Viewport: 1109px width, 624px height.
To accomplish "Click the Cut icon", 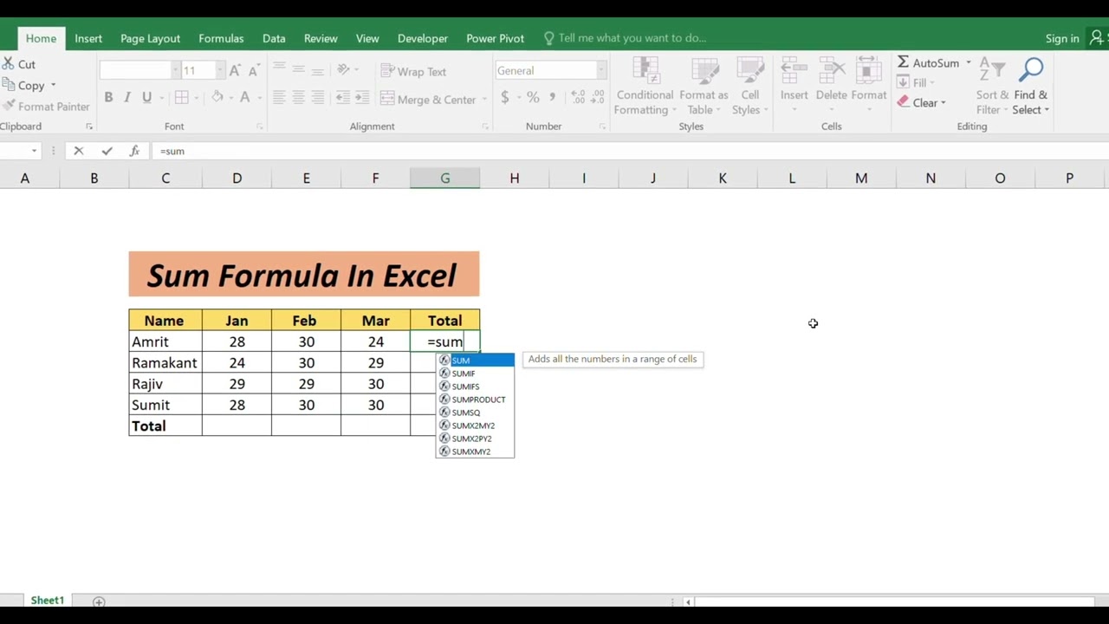I will (9, 64).
